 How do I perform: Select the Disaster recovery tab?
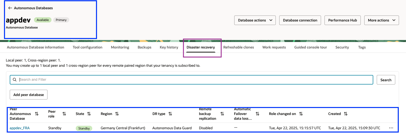201,47
